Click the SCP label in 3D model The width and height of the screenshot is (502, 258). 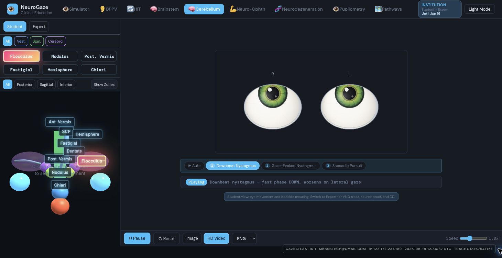tap(66, 132)
